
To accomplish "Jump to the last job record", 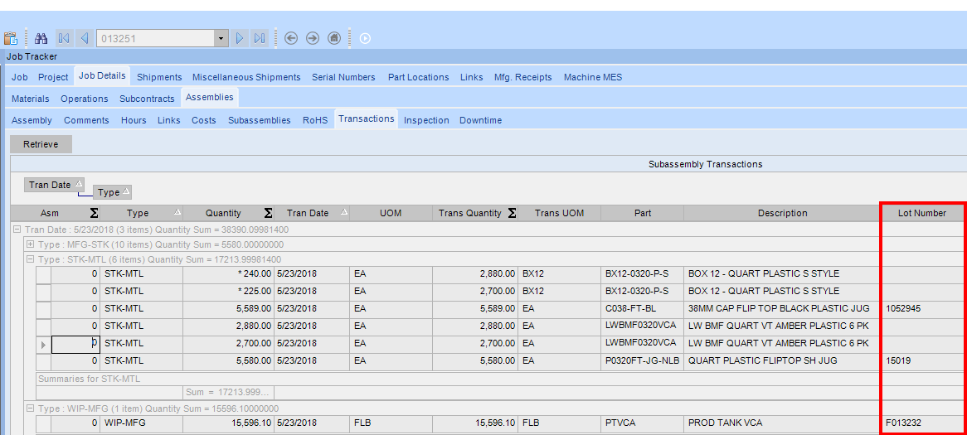I will click(x=260, y=38).
